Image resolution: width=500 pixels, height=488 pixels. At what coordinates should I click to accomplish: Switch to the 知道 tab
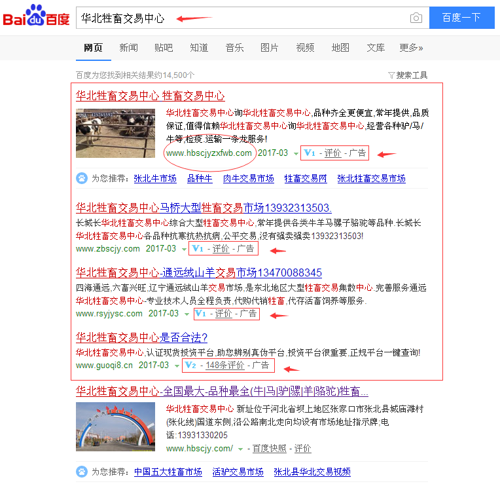pyautogui.click(x=199, y=48)
